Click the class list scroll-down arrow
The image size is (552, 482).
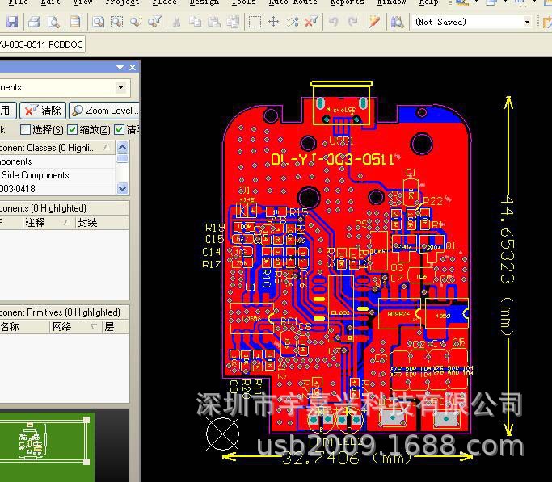122,189
